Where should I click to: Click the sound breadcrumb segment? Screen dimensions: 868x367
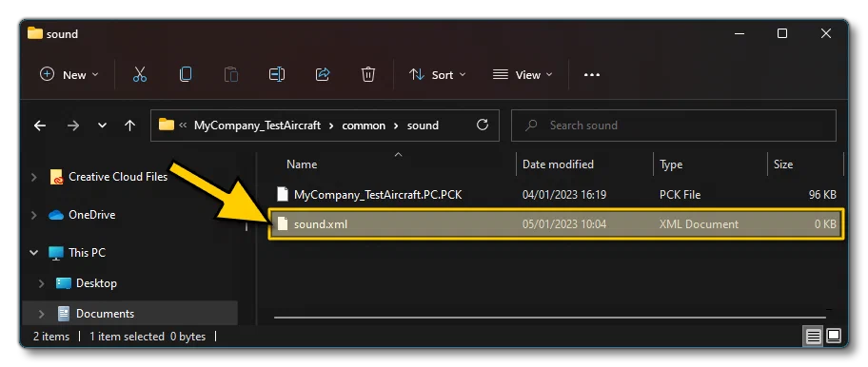pyautogui.click(x=423, y=126)
